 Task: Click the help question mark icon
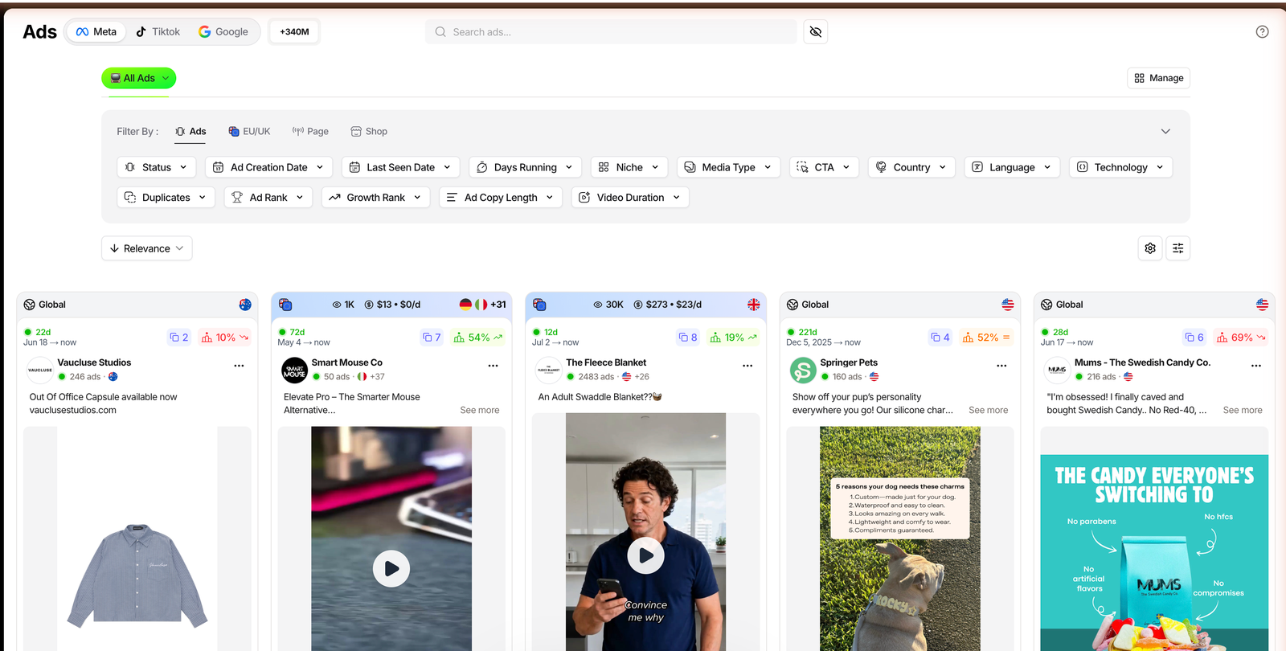(1262, 32)
